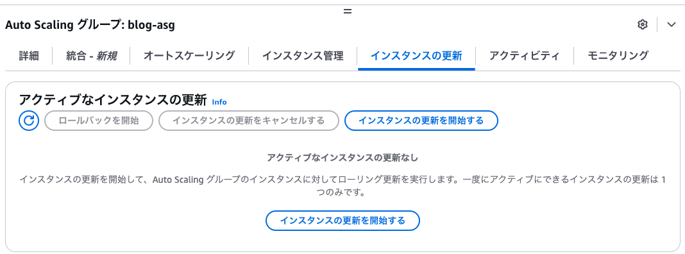Select the インスタンスの更新 tab
This screenshot has width=685, height=254.
pyautogui.click(x=416, y=56)
